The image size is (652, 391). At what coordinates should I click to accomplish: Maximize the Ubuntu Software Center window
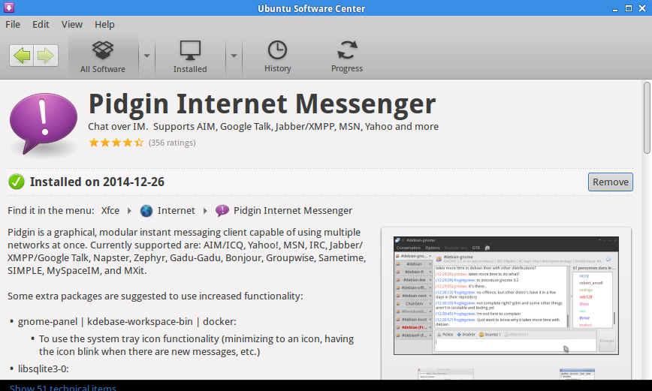629,8
